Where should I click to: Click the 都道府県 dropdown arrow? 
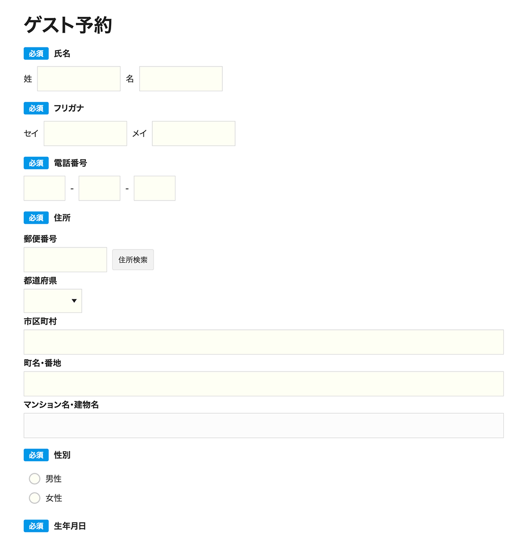tap(74, 301)
